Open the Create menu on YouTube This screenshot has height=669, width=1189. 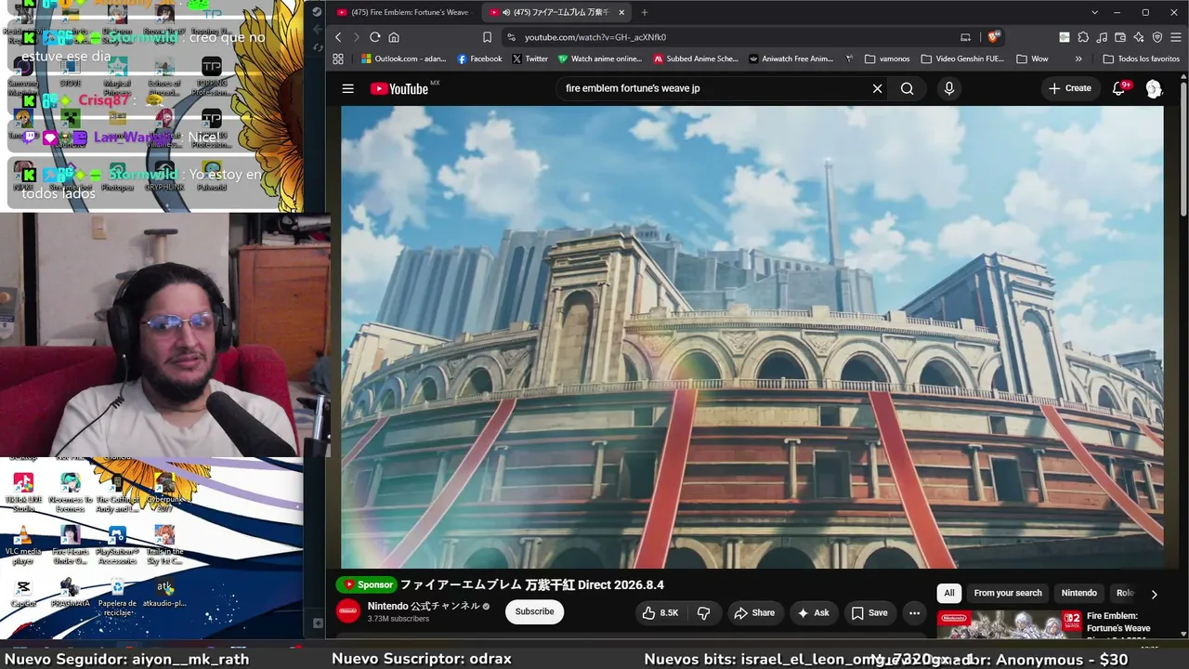point(1070,88)
